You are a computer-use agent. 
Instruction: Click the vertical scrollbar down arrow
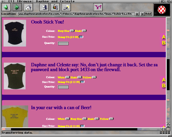[168, 126]
